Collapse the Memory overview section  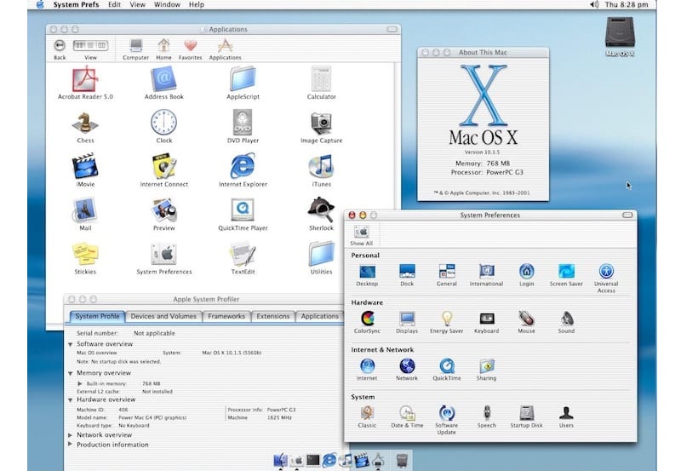click(71, 373)
